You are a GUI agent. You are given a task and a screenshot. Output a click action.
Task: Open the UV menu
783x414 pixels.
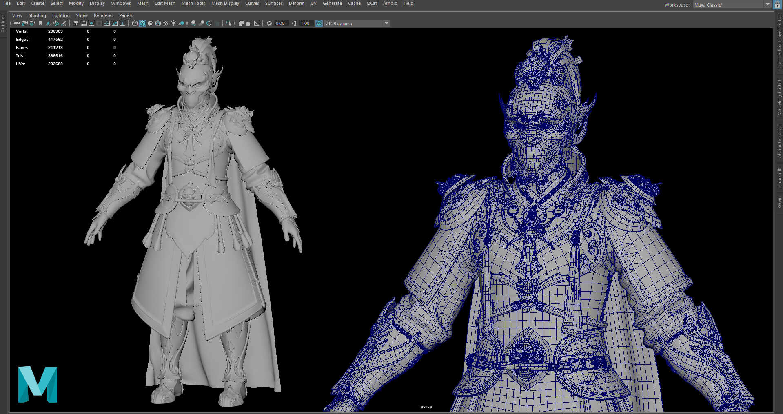pyautogui.click(x=313, y=3)
